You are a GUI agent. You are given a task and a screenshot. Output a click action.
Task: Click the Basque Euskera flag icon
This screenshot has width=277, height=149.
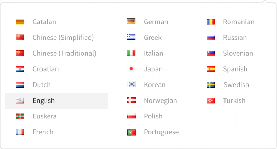(20, 116)
